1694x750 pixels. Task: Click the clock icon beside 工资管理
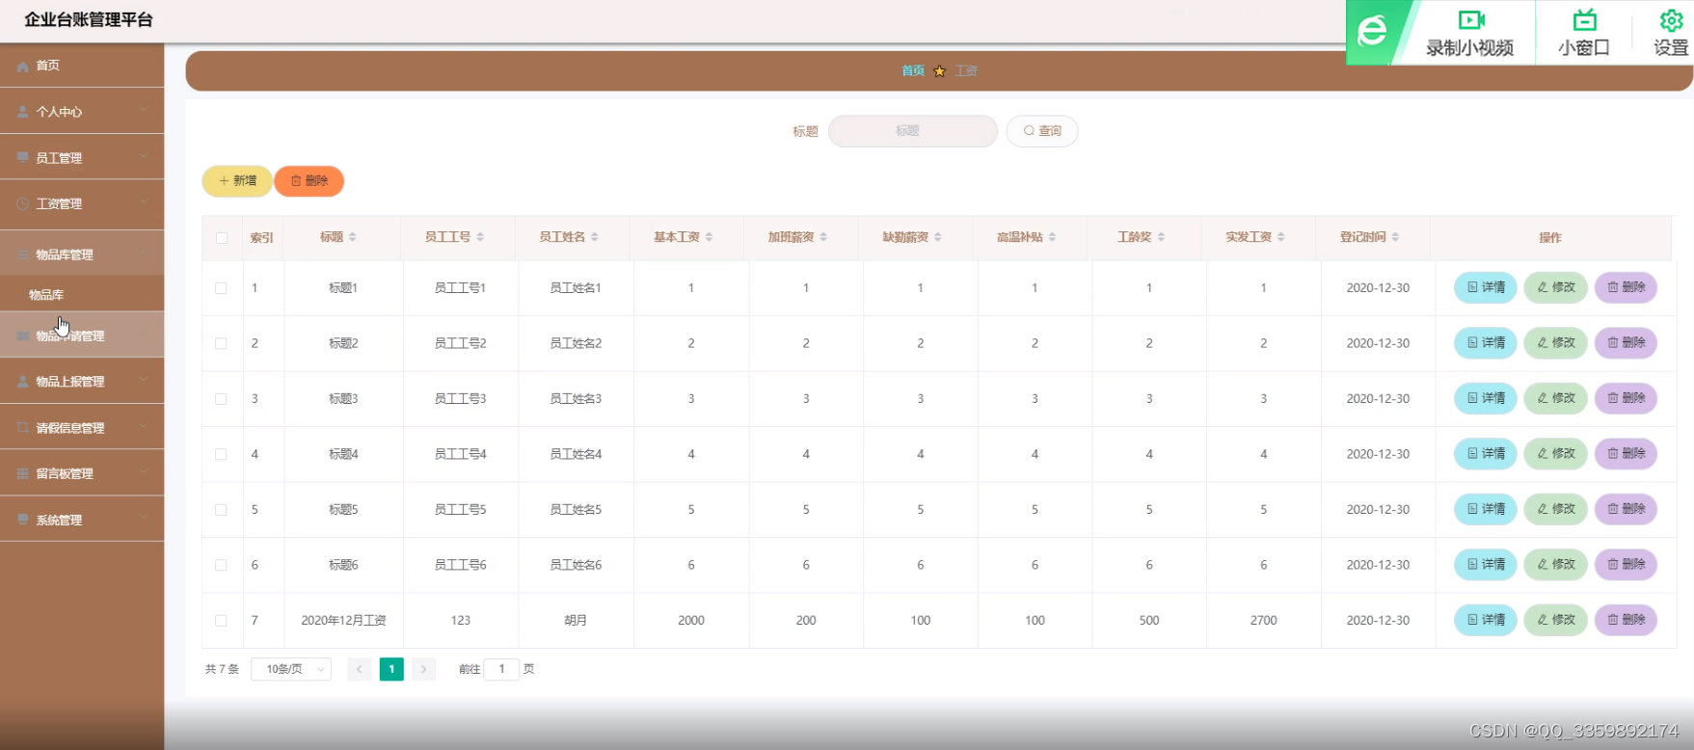(23, 203)
